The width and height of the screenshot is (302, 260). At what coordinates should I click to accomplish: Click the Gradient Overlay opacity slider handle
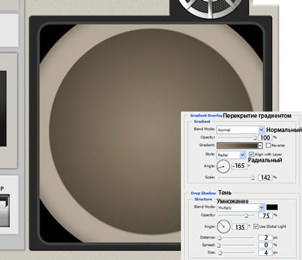[254, 138]
